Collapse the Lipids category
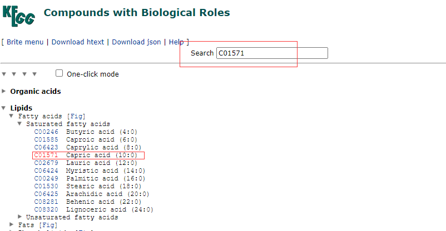The image size is (446, 231). pyautogui.click(x=4, y=108)
